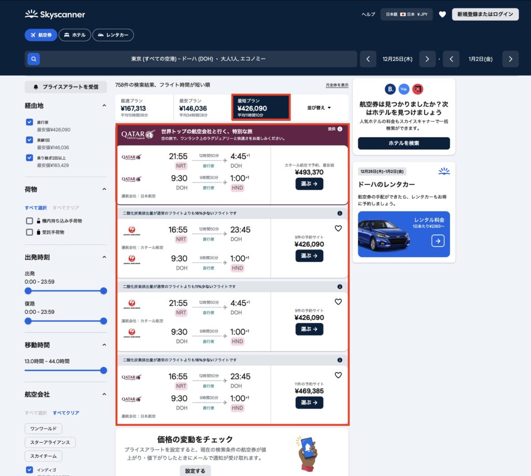The height and width of the screenshot is (476, 531).
Task: Click the 移動時間 slider handle
Action: [103, 370]
